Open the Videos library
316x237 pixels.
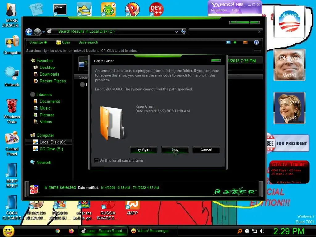[46, 122]
